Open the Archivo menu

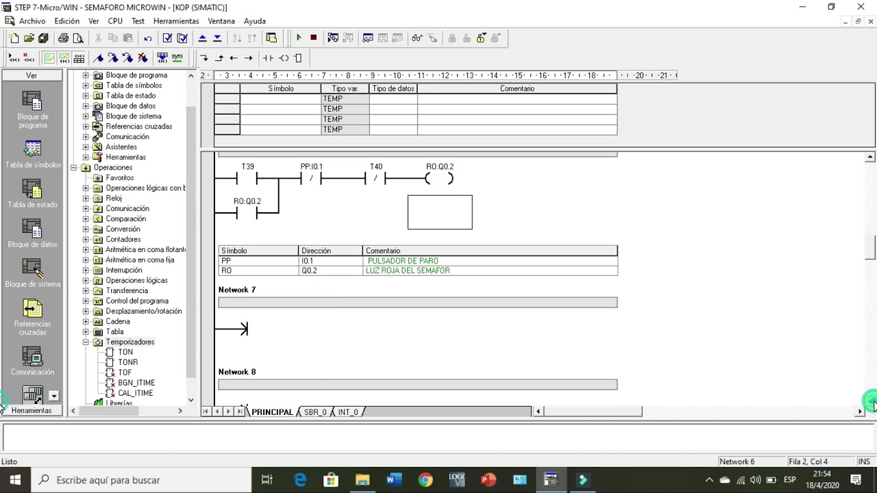tap(32, 21)
